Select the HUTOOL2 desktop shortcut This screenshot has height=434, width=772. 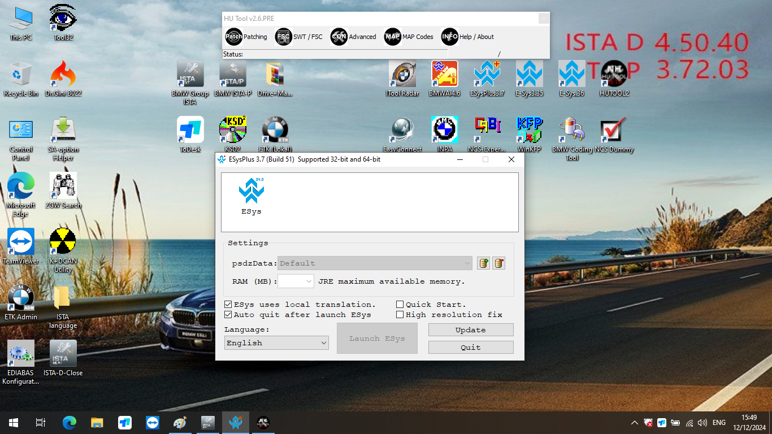[x=614, y=79]
